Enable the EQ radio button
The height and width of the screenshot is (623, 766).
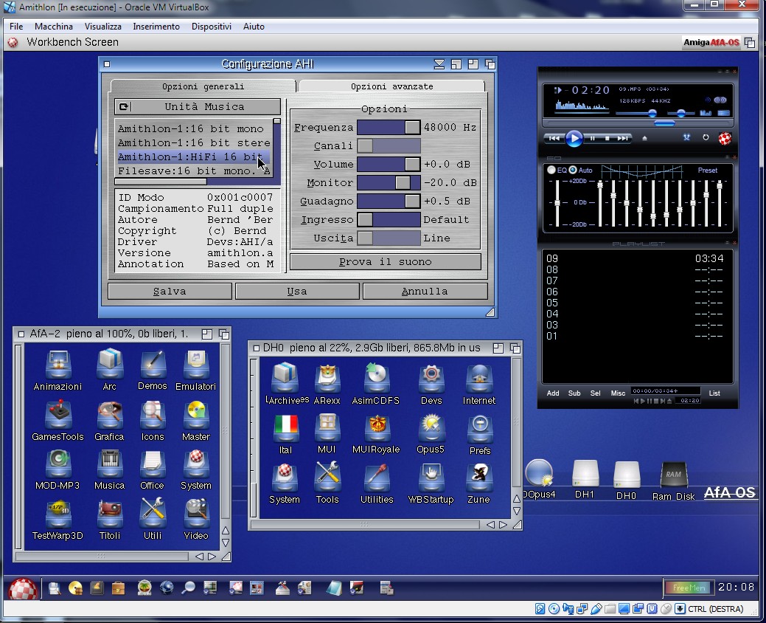[551, 171]
